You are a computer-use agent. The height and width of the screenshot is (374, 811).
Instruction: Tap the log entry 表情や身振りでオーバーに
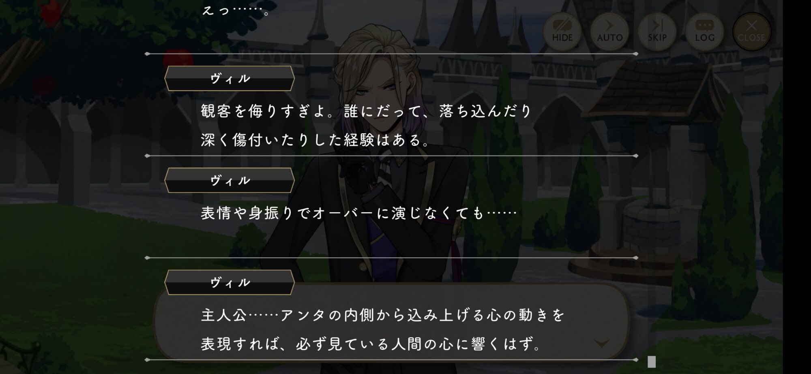(x=359, y=213)
